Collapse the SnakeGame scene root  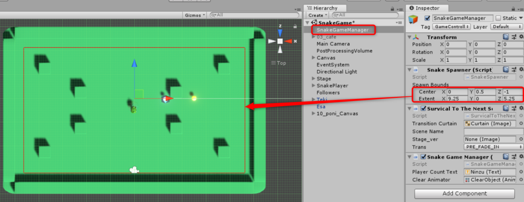tap(308, 22)
